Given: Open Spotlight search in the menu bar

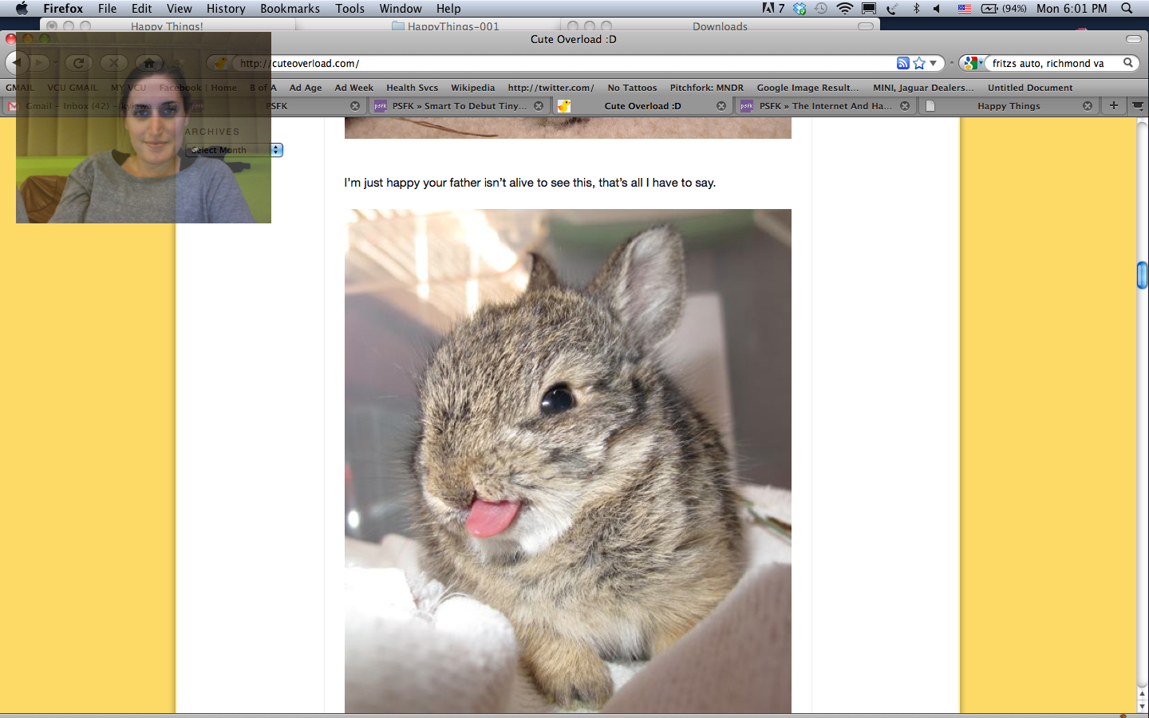Looking at the screenshot, I should point(1127,9).
